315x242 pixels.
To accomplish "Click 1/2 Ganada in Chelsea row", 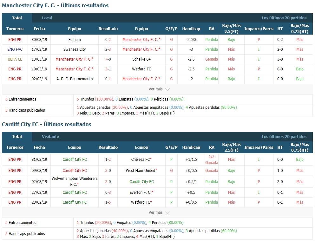I will point(212,160).
